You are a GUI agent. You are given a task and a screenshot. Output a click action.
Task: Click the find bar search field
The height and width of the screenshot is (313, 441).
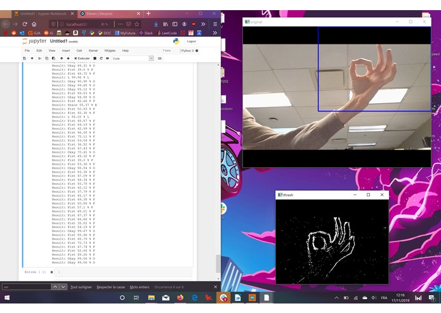tap(27, 287)
